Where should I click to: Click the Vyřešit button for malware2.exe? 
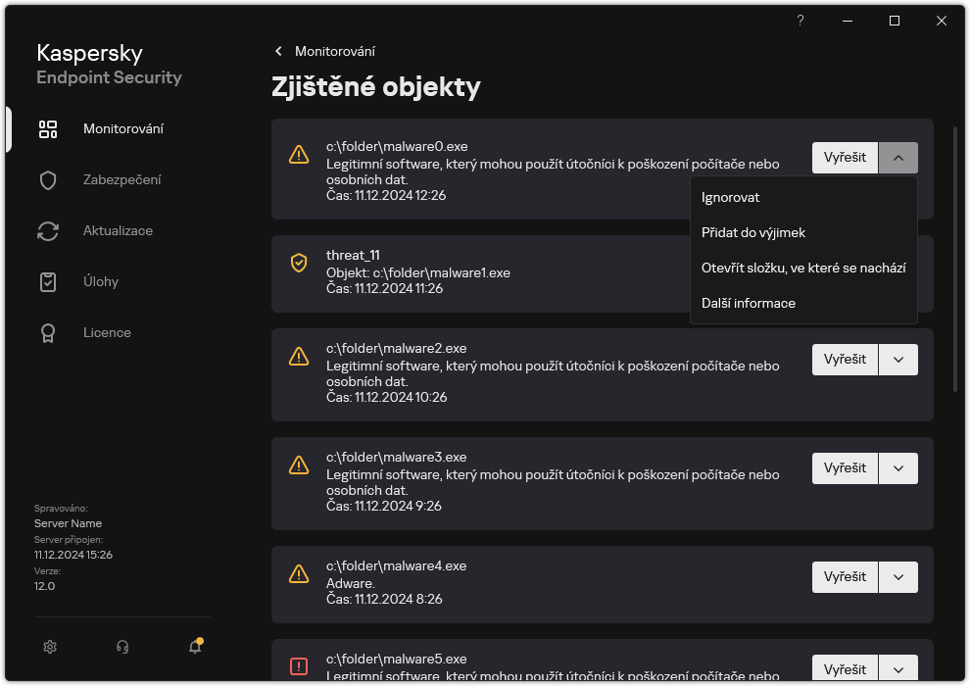point(845,359)
